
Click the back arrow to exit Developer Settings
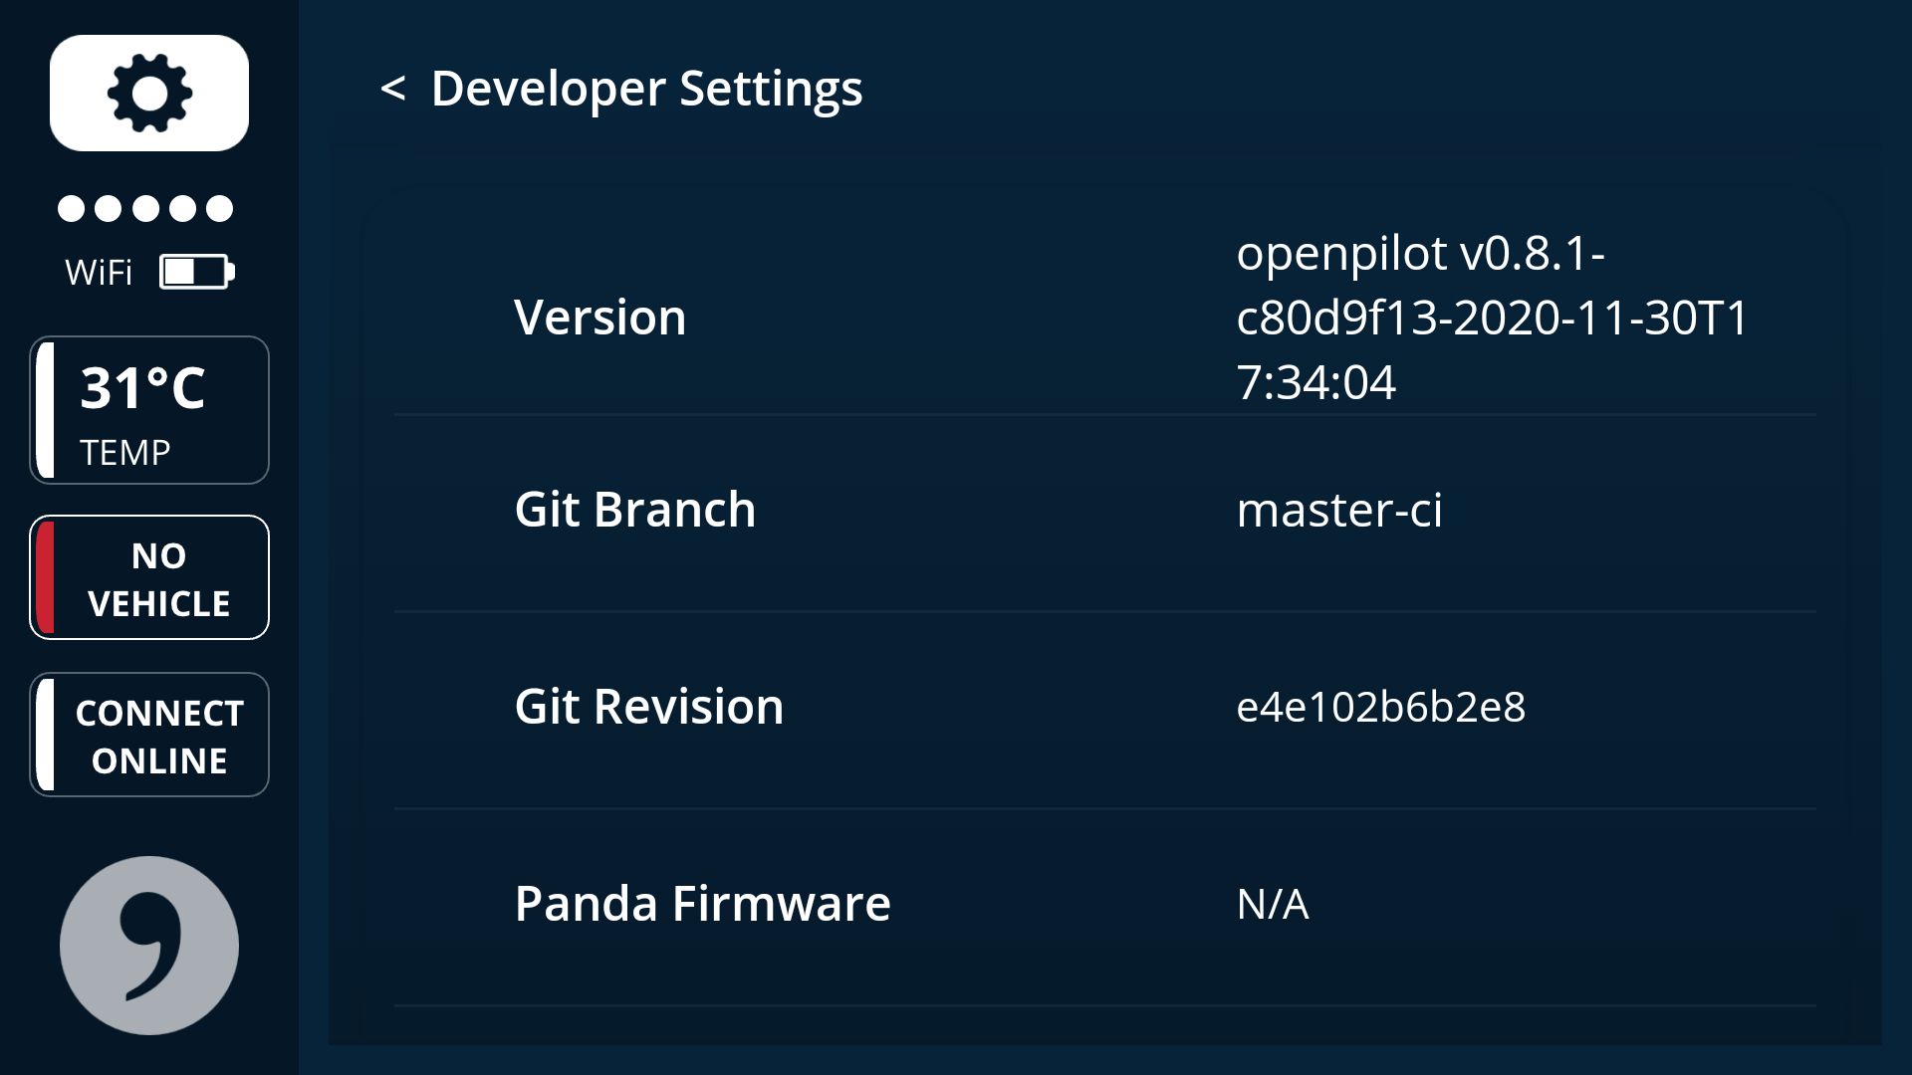point(392,90)
